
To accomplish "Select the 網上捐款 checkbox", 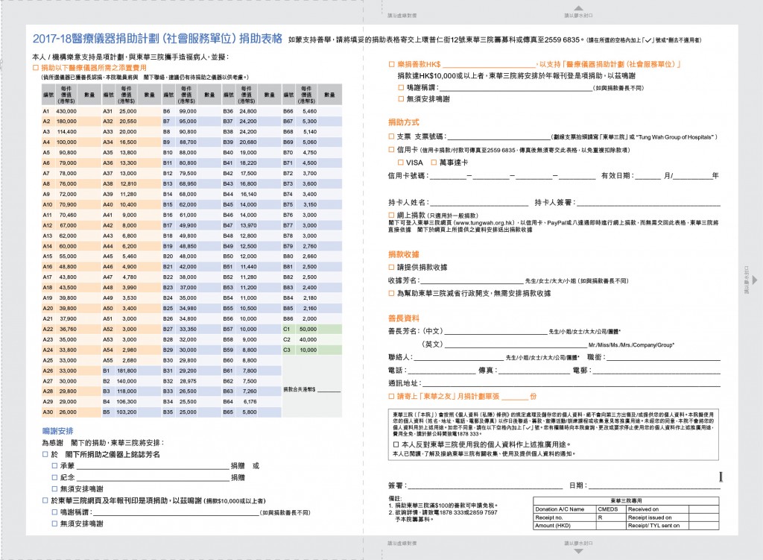I will [391, 215].
